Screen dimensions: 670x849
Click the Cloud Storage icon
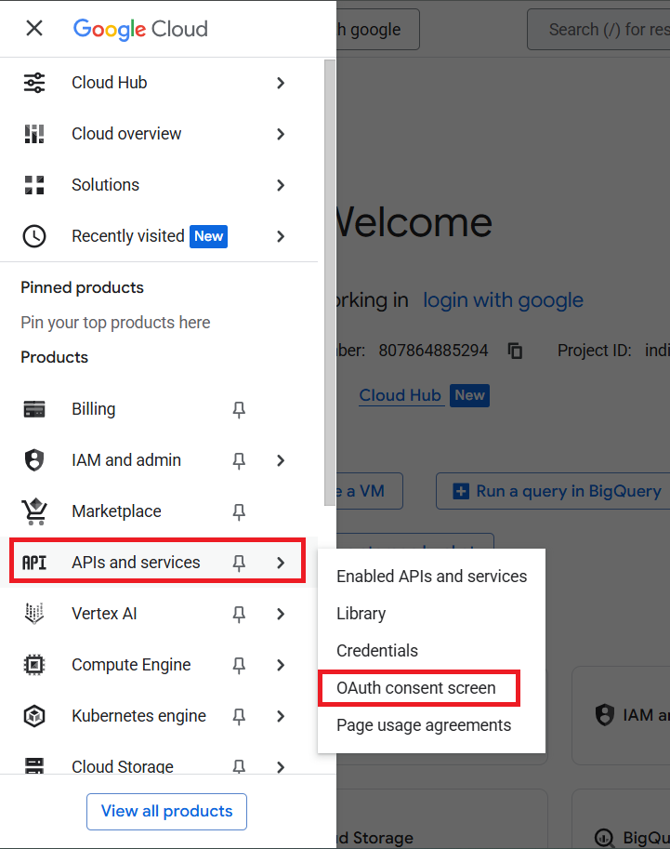pyautogui.click(x=34, y=766)
